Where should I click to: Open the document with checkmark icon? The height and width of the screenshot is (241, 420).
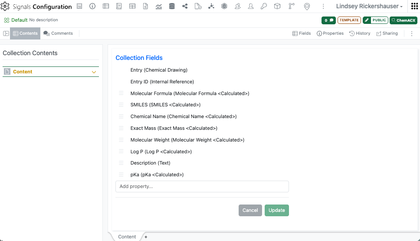[198, 6]
